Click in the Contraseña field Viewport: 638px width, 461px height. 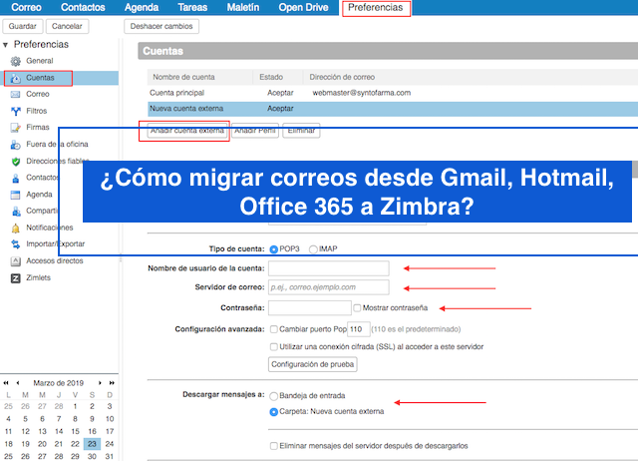pos(310,308)
